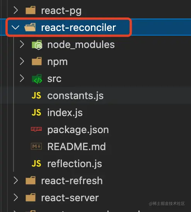Image resolution: width=191 pixels, height=212 pixels.
Task: Click the red npm icon of package.json
Action: (36, 129)
